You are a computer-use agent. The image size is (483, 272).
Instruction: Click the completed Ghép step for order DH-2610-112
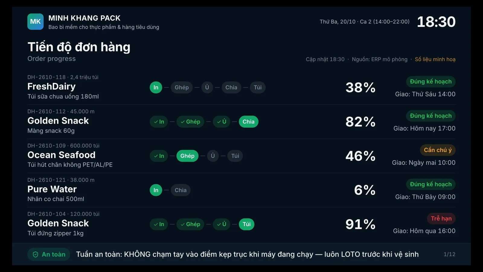pyautogui.click(x=190, y=121)
